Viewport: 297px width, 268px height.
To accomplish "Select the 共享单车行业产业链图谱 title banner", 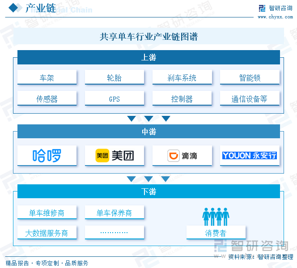I will point(148,36).
